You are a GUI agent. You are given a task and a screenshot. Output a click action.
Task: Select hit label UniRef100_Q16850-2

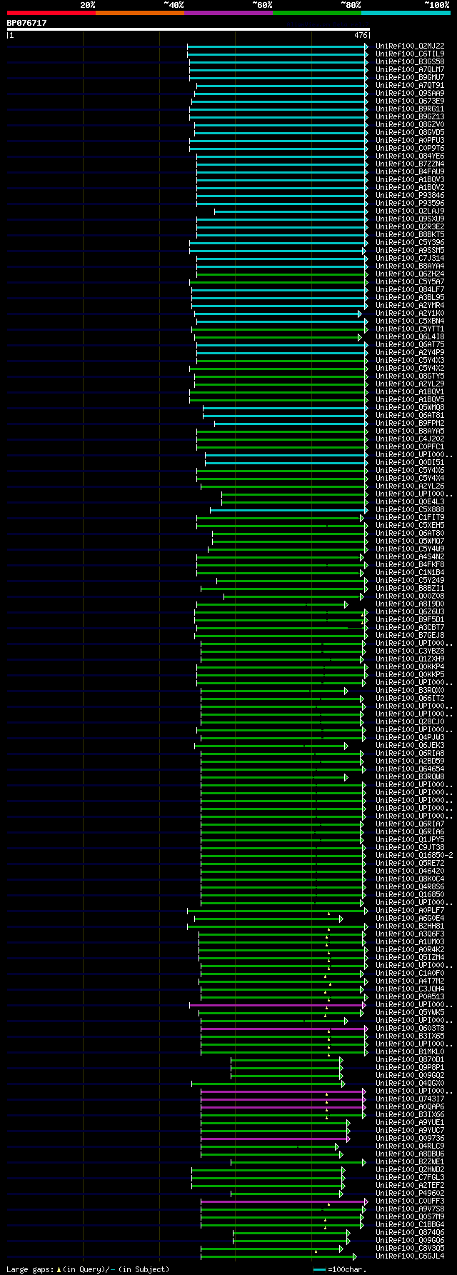tap(414, 855)
